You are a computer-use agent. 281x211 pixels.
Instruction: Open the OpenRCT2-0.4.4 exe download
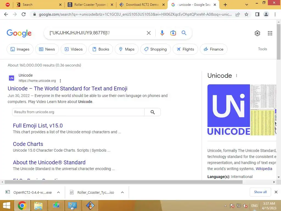tap(29, 192)
